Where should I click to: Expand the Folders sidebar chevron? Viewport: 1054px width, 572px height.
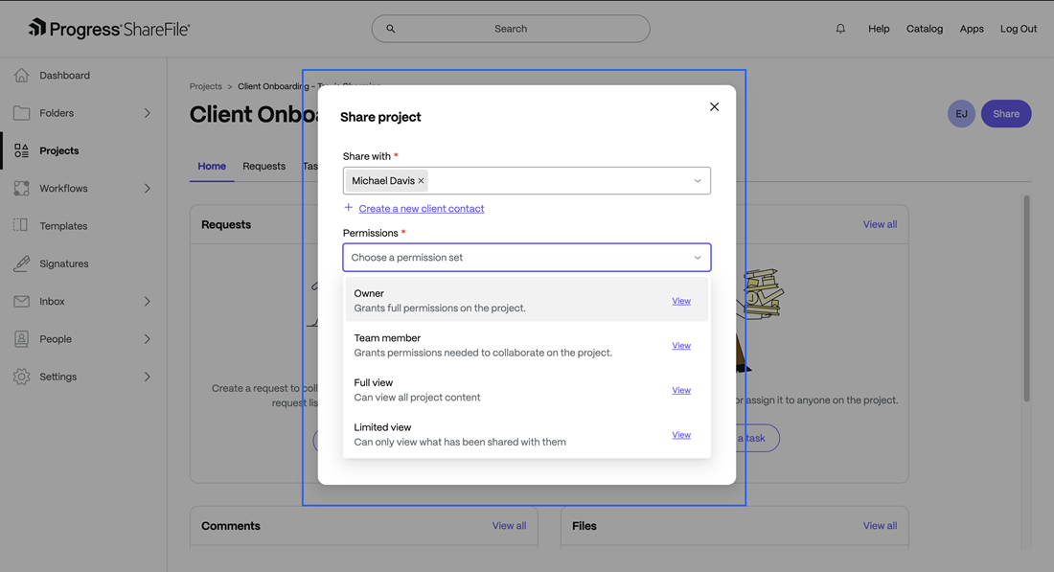click(148, 112)
